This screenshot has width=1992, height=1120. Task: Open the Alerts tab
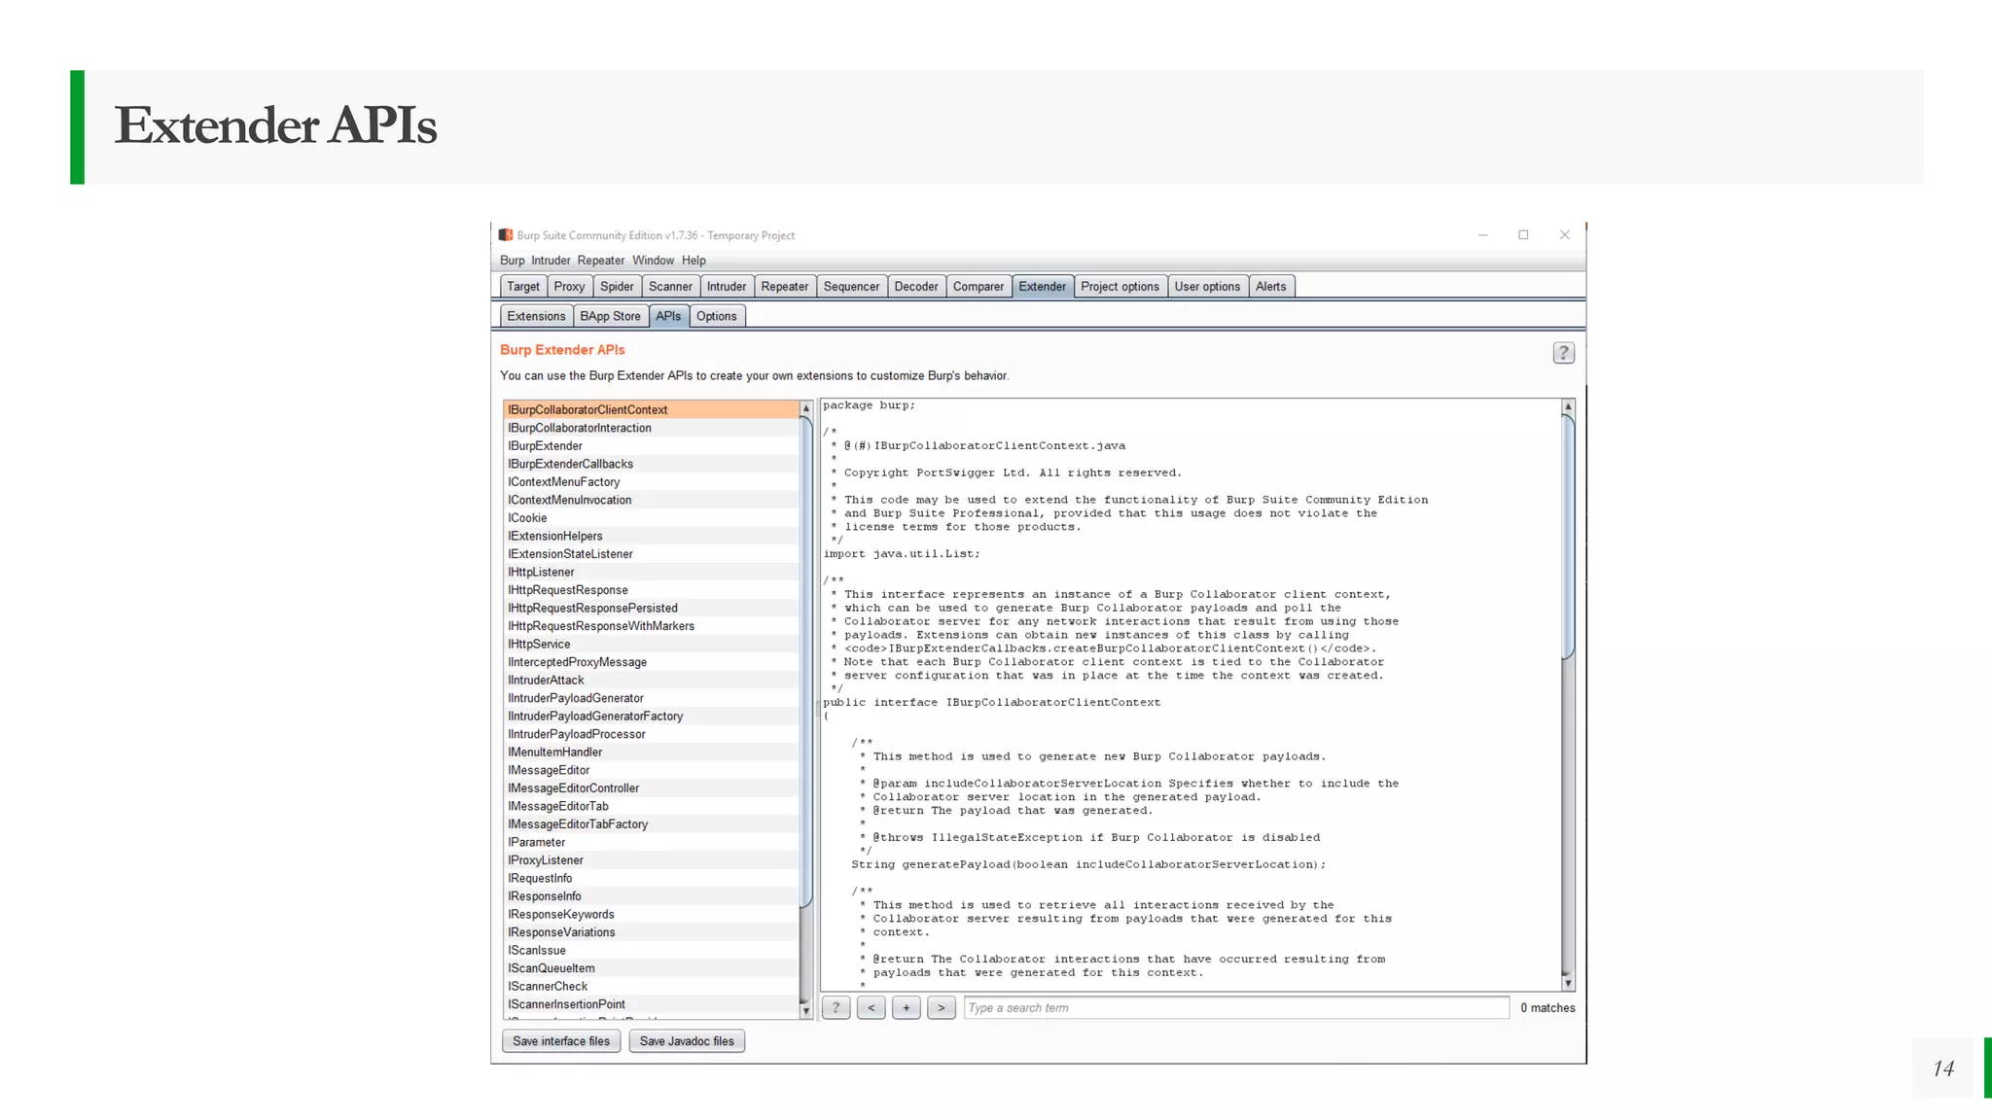(x=1270, y=287)
